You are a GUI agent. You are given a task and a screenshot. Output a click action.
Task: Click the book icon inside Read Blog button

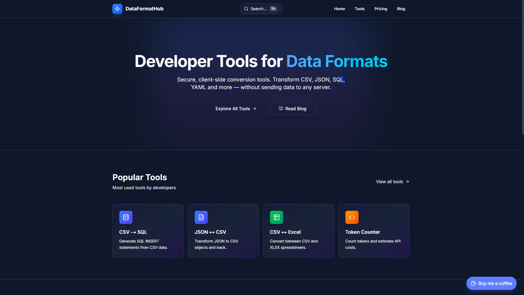[x=281, y=108]
